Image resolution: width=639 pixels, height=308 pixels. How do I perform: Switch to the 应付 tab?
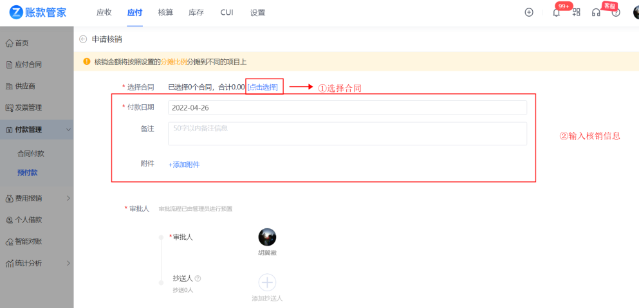134,13
